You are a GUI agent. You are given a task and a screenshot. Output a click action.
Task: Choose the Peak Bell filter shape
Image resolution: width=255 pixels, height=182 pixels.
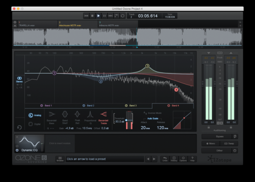click(77, 114)
